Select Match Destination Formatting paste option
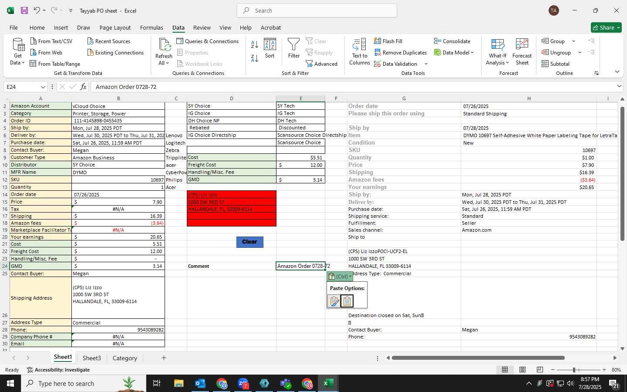This screenshot has height=392, width=627. [347, 301]
